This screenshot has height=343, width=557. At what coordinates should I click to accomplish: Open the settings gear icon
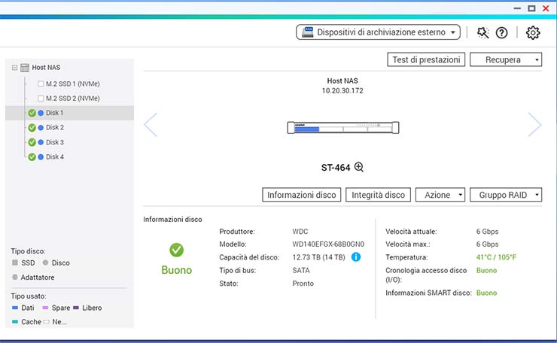[x=533, y=32]
